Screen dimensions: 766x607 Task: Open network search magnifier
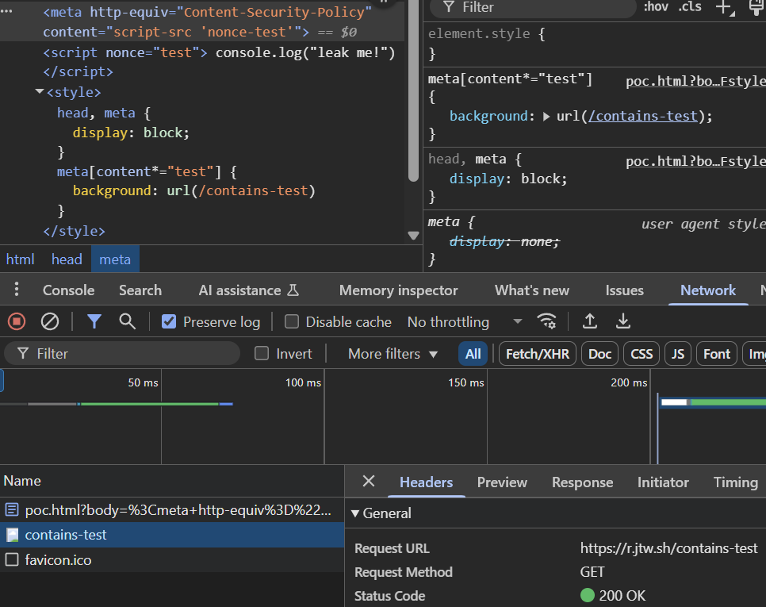point(127,321)
